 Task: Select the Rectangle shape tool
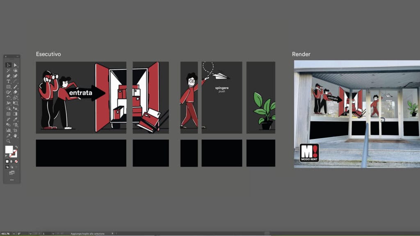[8, 87]
